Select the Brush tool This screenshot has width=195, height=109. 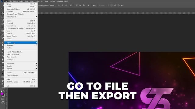pos(2,42)
